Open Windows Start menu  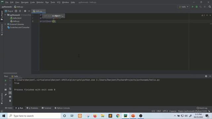pyautogui.click(x=4, y=116)
